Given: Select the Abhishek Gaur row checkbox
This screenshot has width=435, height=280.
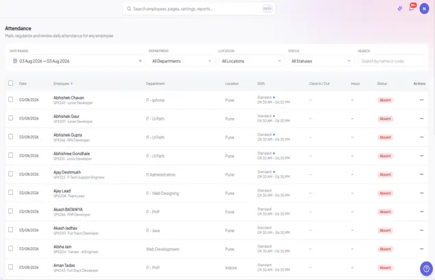Looking at the screenshot, I should (x=10, y=118).
